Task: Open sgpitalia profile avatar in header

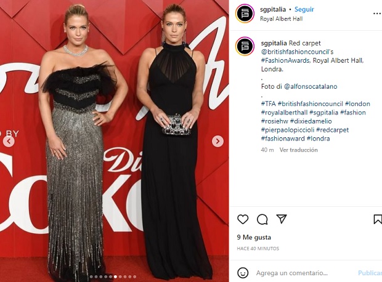Action: coord(245,13)
